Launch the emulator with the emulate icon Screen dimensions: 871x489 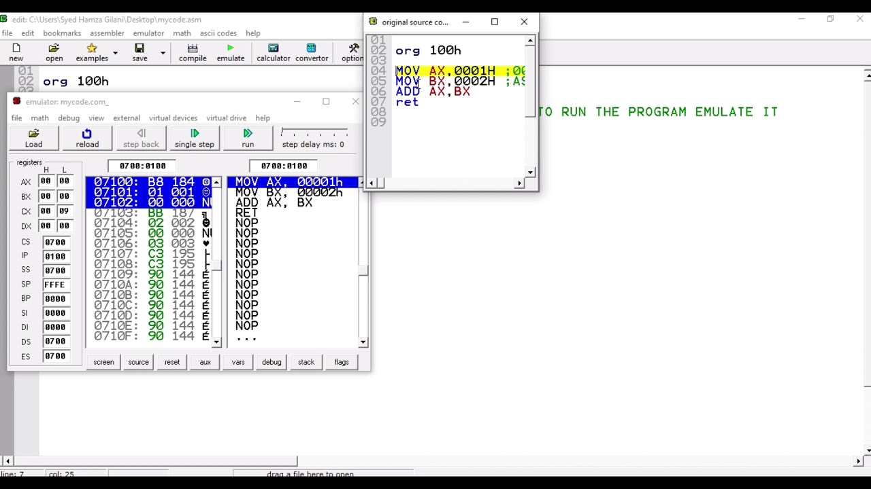pos(231,52)
